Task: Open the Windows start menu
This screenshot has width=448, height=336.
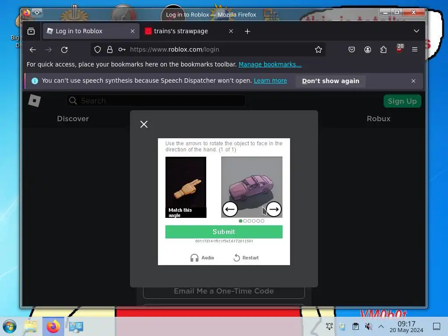Action: (10, 326)
